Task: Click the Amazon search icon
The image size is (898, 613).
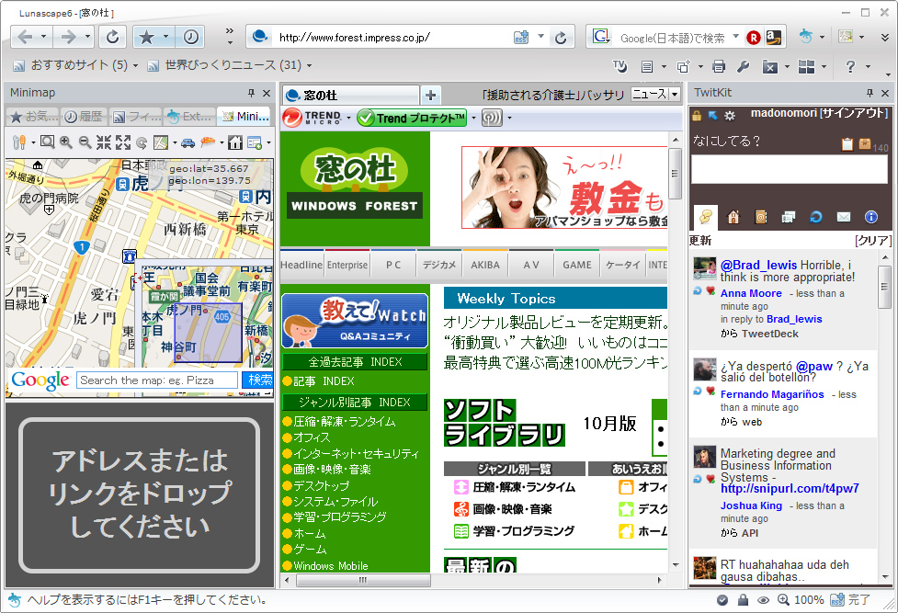Action: coord(774,38)
